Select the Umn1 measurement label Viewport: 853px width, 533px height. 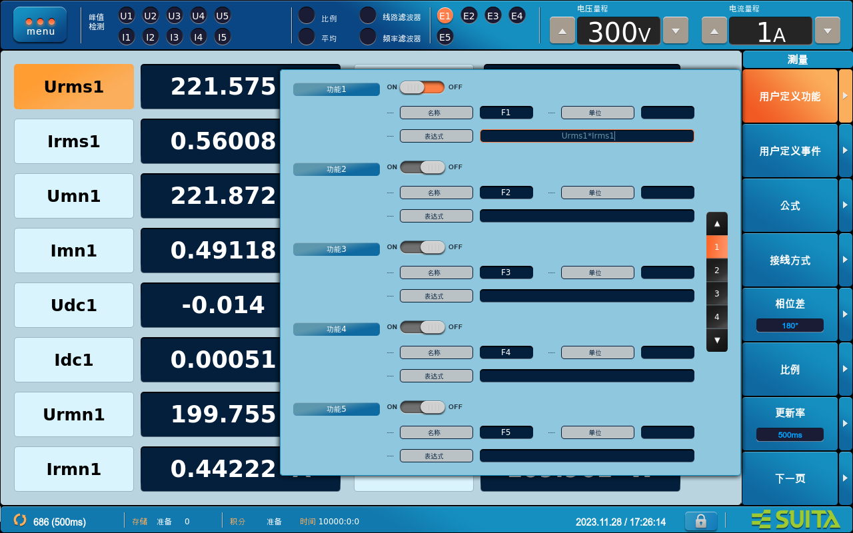click(x=74, y=196)
